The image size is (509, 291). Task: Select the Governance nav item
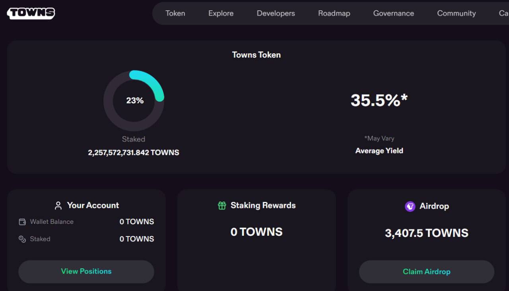click(x=393, y=13)
